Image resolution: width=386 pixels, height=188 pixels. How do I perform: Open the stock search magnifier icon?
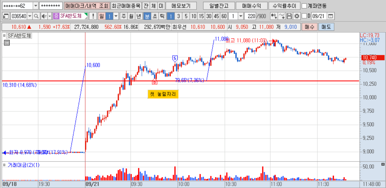pos(36,16)
